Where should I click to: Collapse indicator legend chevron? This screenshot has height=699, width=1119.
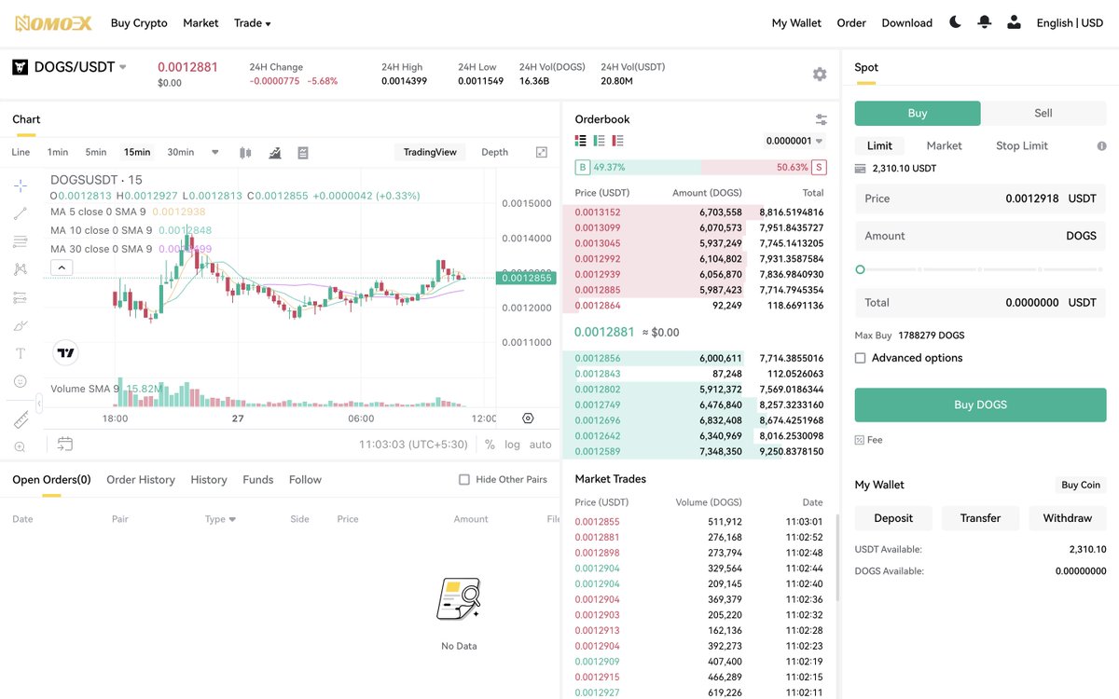(62, 267)
